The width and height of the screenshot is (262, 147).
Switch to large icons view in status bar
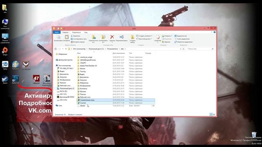pos(214,114)
